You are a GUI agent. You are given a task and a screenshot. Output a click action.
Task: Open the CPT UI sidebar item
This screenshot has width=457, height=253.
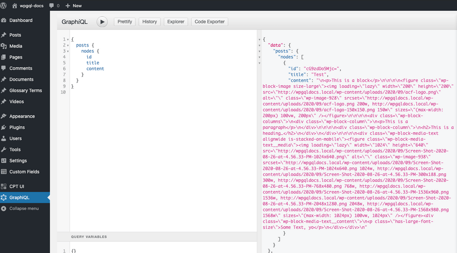18,186
